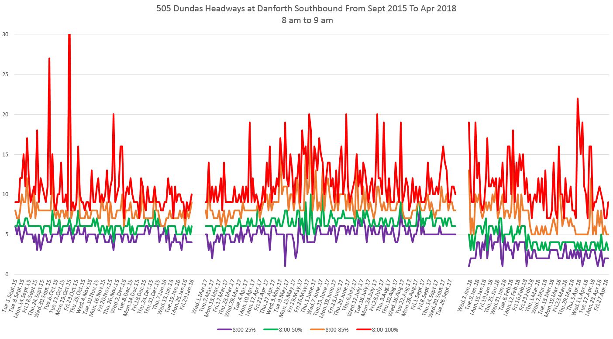This screenshot has height=339, width=613.
Task: Click the orange 8:00 85% legend line marker
Action: click(x=318, y=329)
